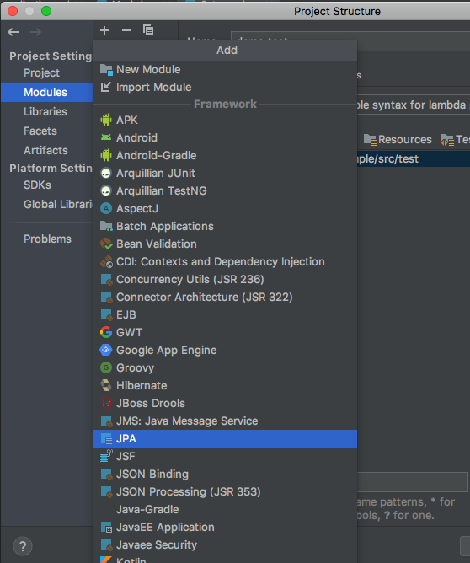Open Problems in sidebar

(46, 239)
